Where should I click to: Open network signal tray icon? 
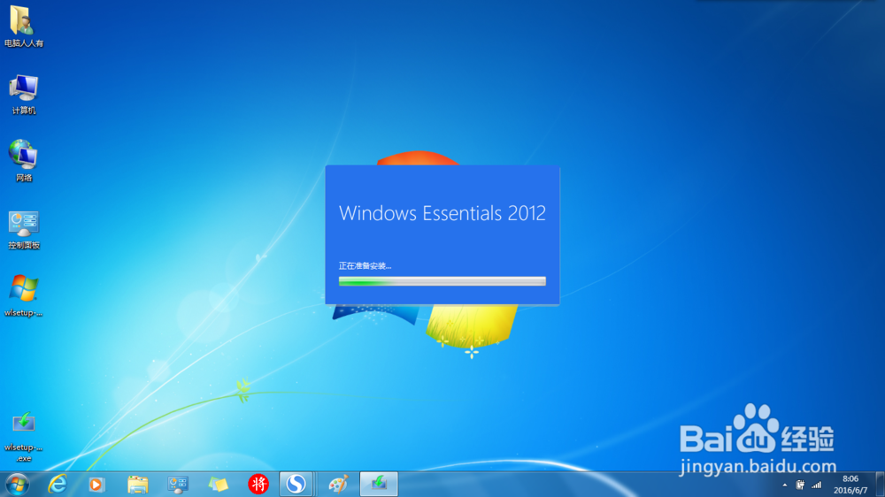pos(816,485)
